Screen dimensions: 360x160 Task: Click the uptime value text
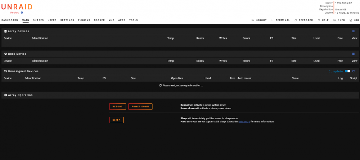pyautogui.click(x=347, y=13)
